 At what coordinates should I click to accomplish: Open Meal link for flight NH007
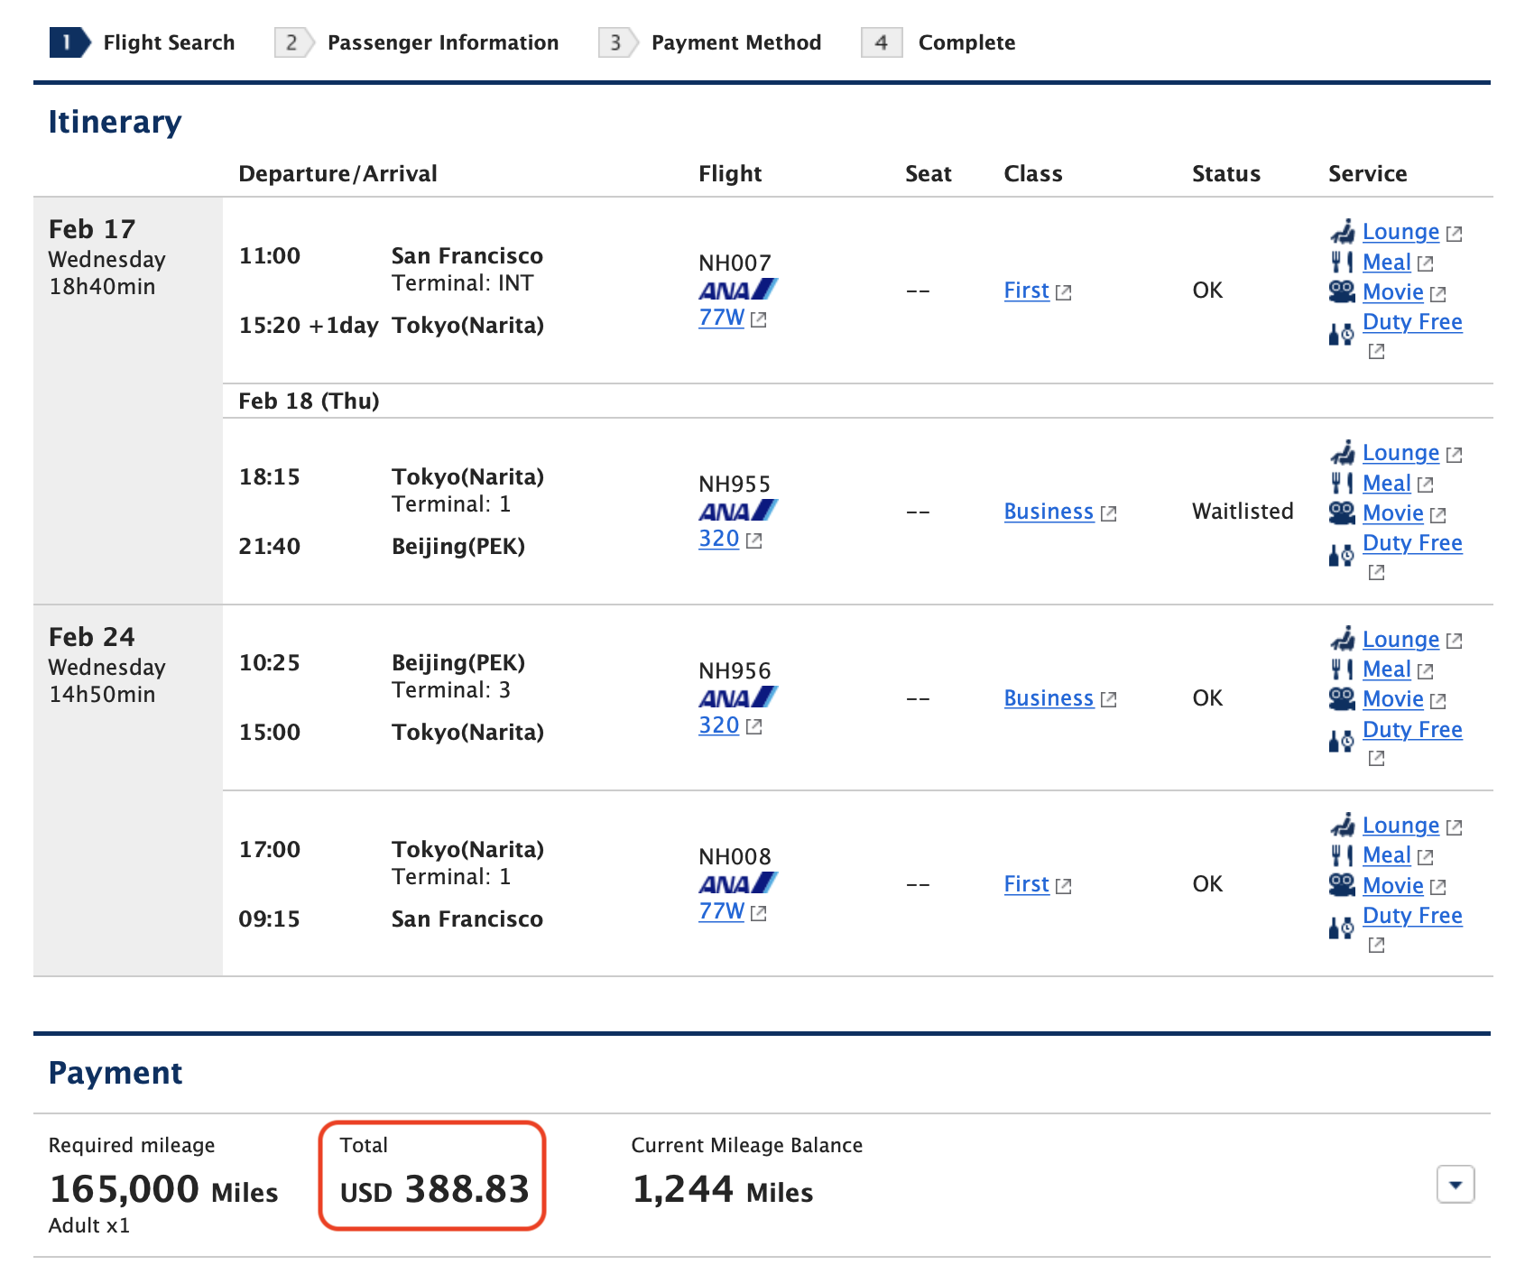(x=1386, y=263)
